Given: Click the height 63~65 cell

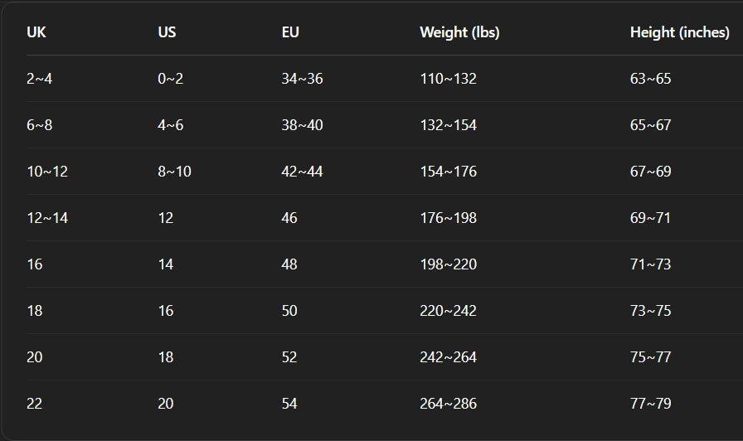Looking at the screenshot, I should 650,79.
